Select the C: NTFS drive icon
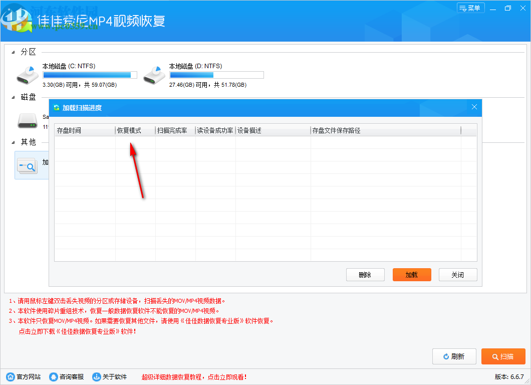The width and height of the screenshot is (531, 385). pos(28,75)
